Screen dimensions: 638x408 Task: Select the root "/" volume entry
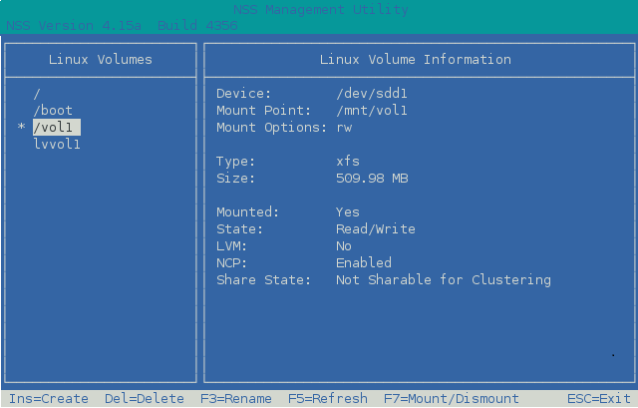point(37,93)
